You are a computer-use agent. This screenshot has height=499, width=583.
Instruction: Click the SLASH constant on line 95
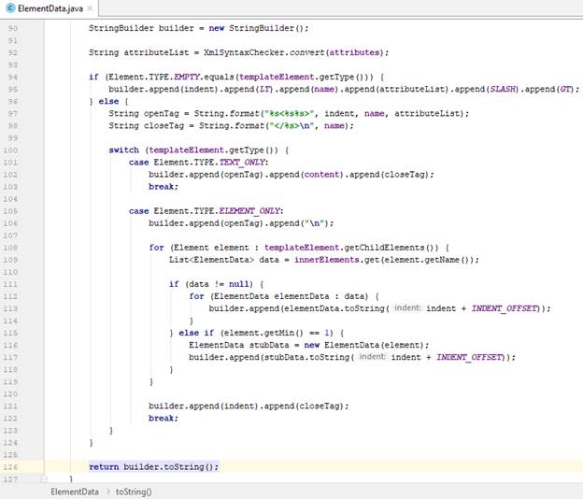[503, 89]
